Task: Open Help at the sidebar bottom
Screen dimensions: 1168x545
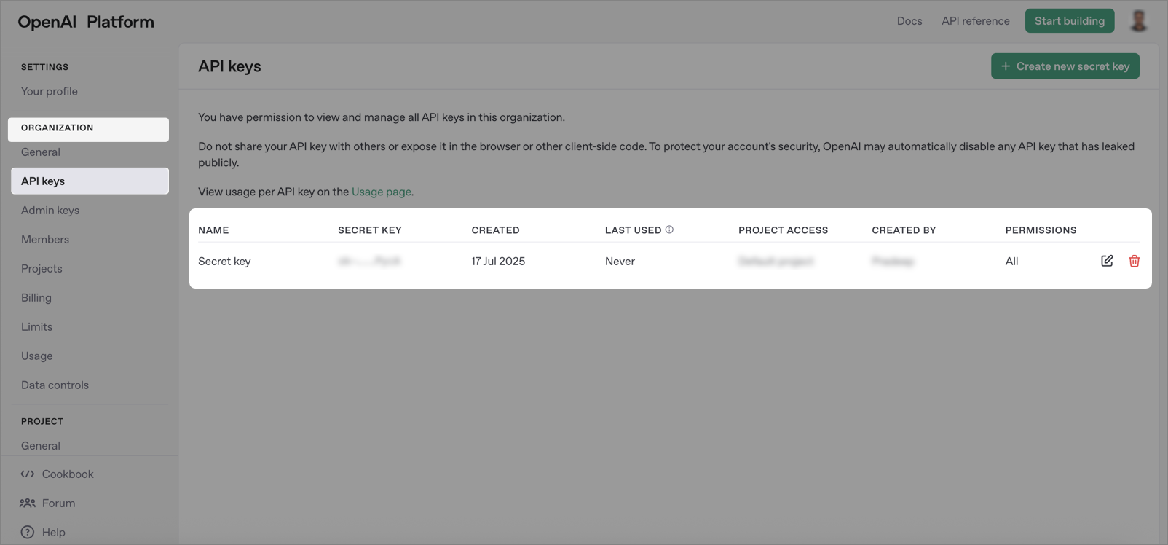Action: pos(53,532)
